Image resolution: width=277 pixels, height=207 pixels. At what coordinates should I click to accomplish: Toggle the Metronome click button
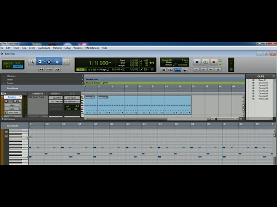click(x=170, y=70)
